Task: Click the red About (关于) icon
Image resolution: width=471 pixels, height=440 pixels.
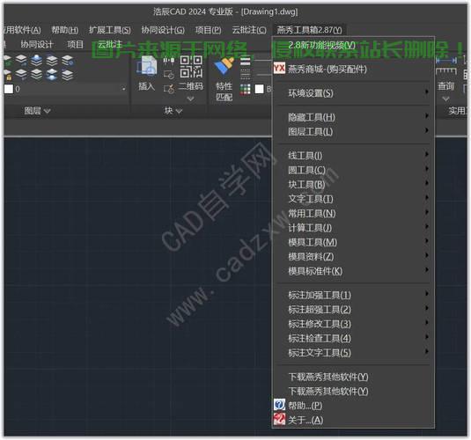Action: coord(279,419)
